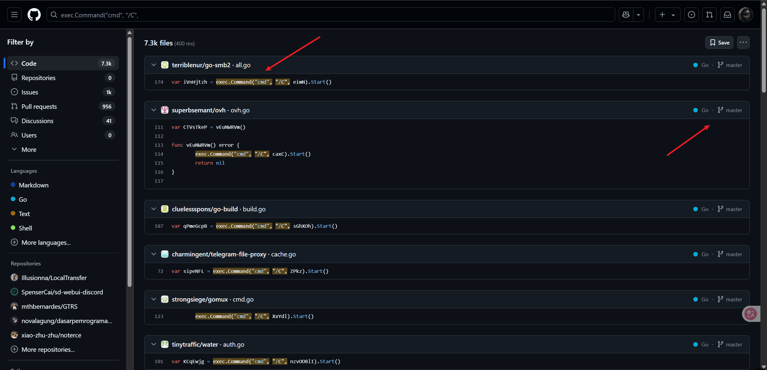
Task: Filter results by Markdown language
Action: point(33,185)
